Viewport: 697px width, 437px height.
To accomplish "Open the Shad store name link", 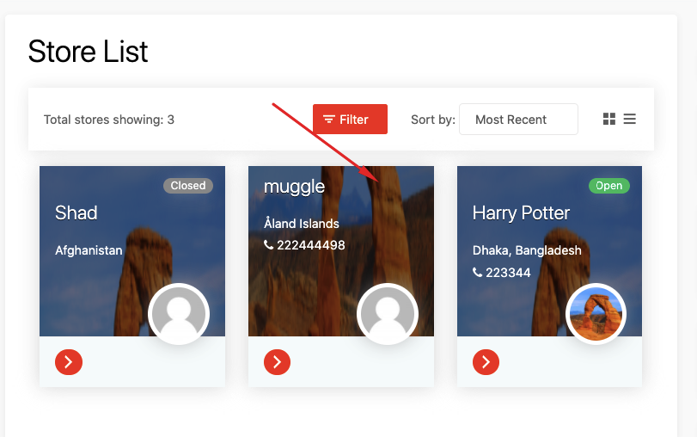I will (x=76, y=212).
